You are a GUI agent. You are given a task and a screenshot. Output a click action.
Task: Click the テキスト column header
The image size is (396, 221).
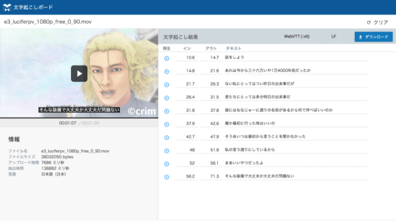[234, 48]
